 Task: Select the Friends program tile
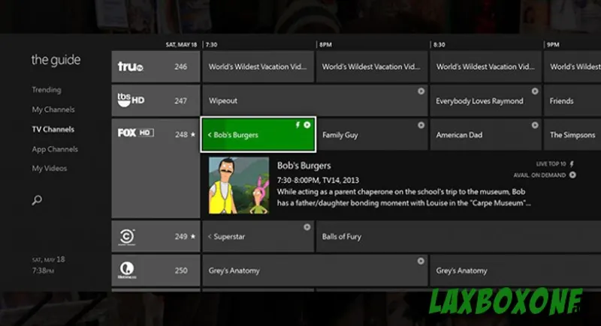pos(572,100)
